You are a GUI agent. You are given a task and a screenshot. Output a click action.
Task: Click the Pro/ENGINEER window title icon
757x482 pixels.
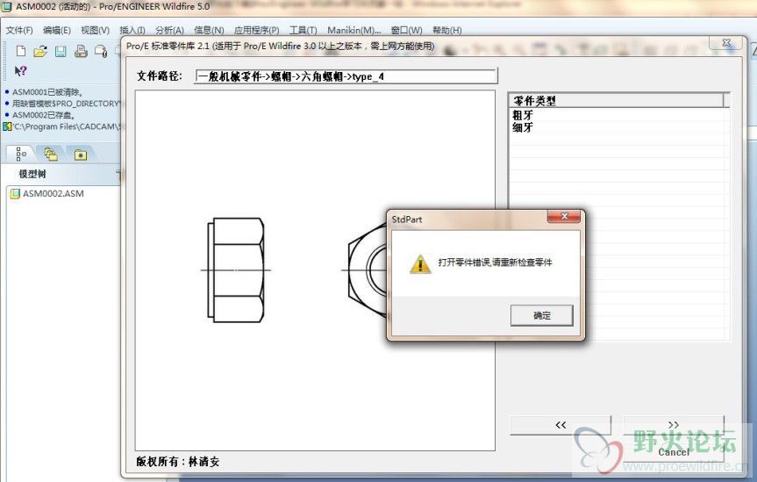coord(7,7)
